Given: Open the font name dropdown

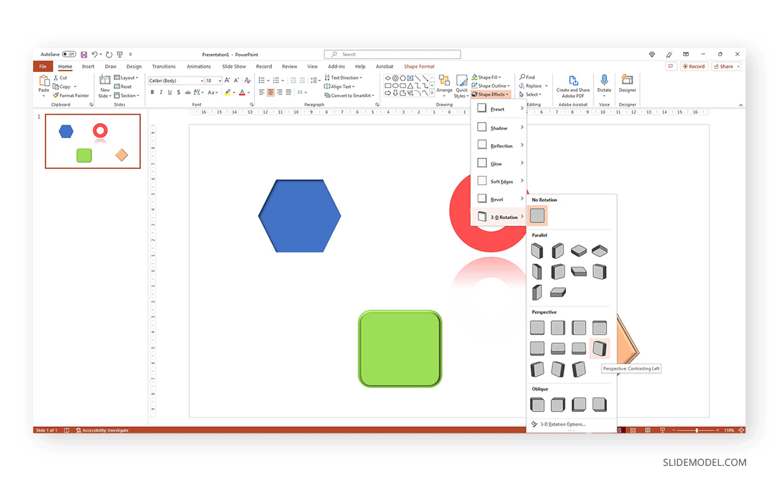Looking at the screenshot, I should [202, 80].
